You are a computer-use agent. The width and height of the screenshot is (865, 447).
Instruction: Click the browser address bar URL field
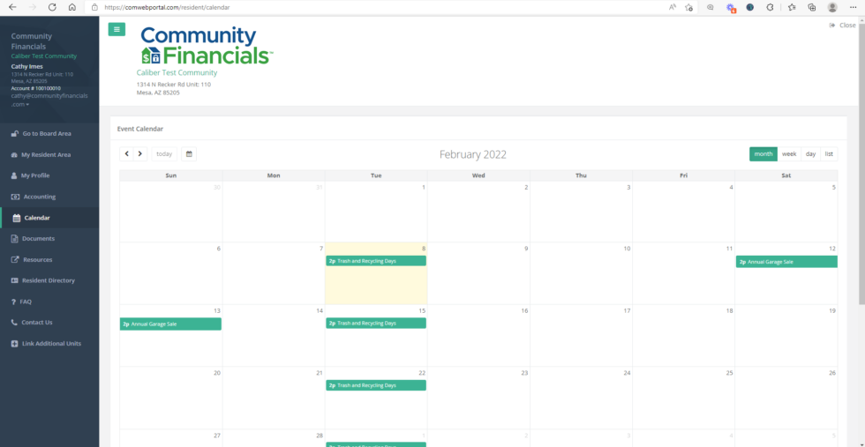[x=353, y=7]
